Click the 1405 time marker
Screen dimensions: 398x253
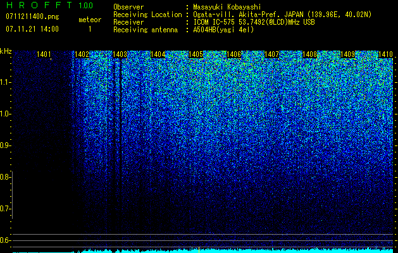[196, 54]
